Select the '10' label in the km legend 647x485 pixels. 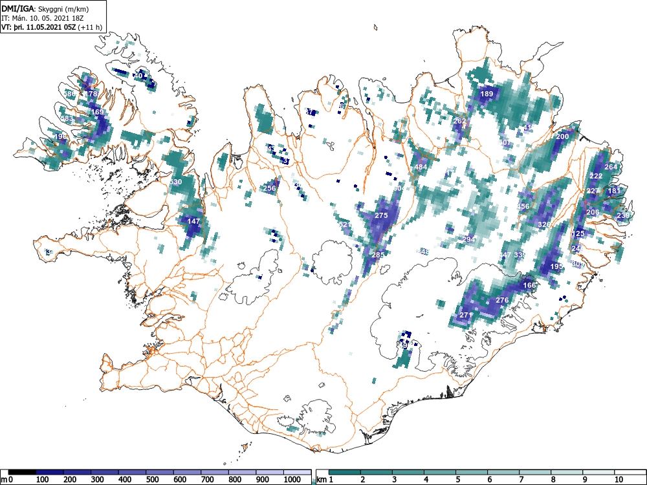tap(619, 480)
